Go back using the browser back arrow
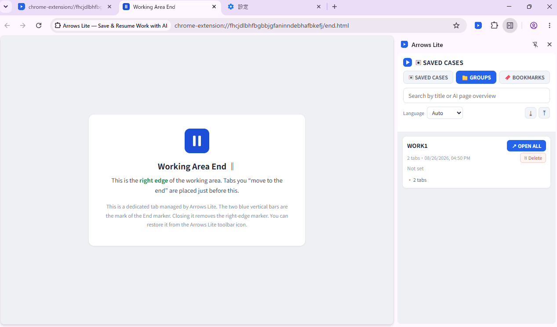 coord(7,25)
